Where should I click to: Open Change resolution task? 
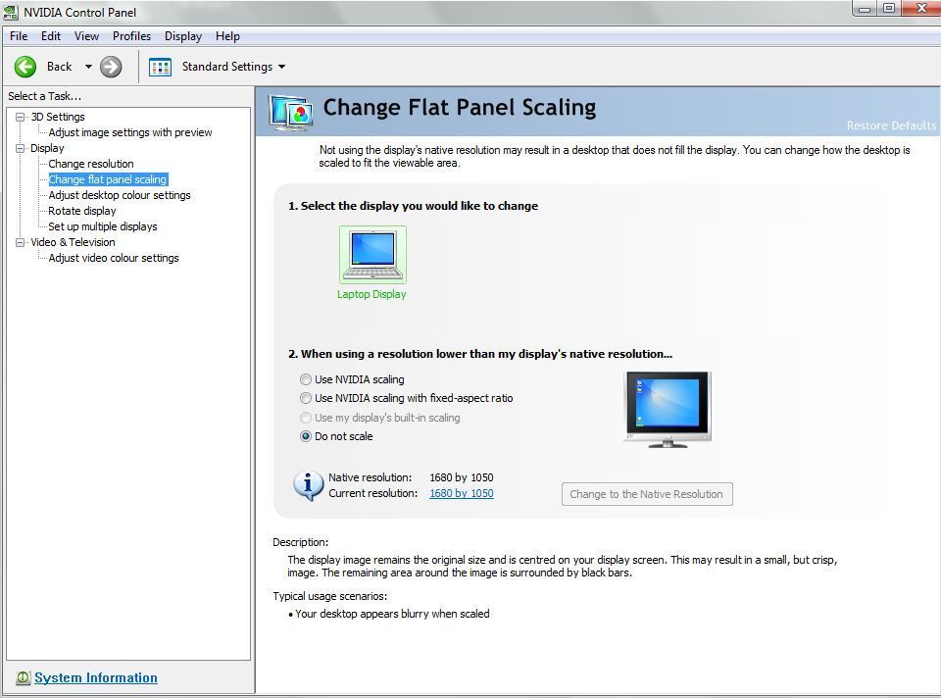click(91, 164)
